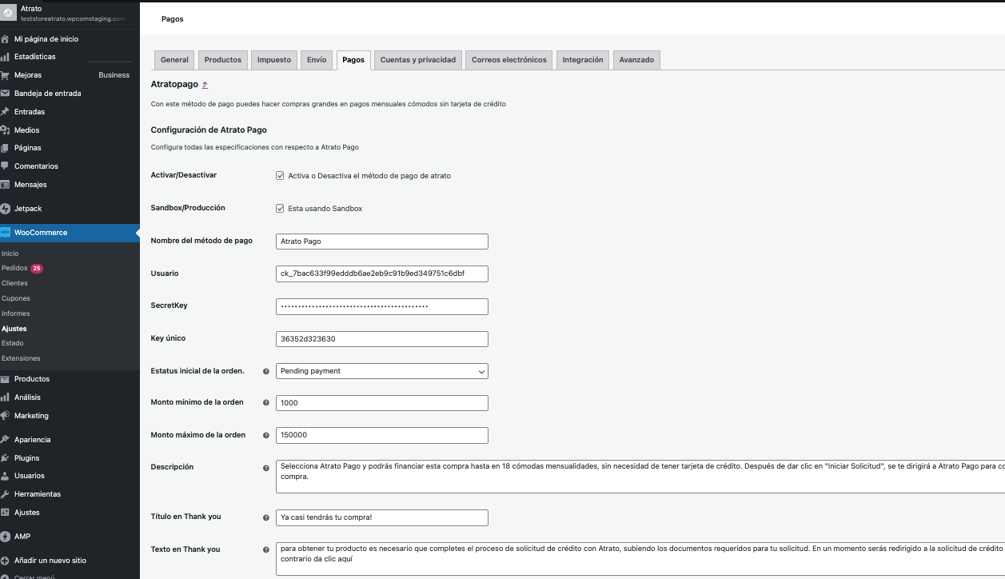Click the Título en Thank you field
1005x579 pixels.
[382, 517]
